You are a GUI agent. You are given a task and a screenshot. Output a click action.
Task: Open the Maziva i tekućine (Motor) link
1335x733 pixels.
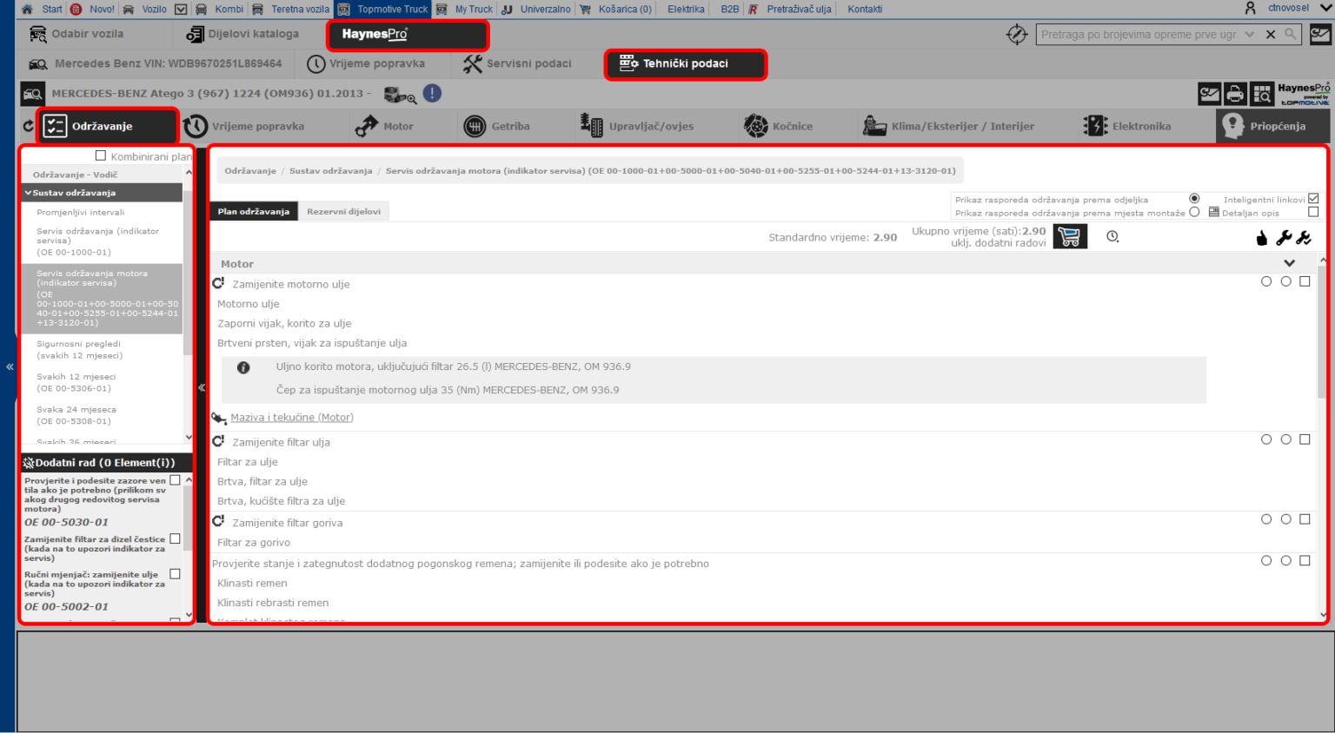coord(291,418)
